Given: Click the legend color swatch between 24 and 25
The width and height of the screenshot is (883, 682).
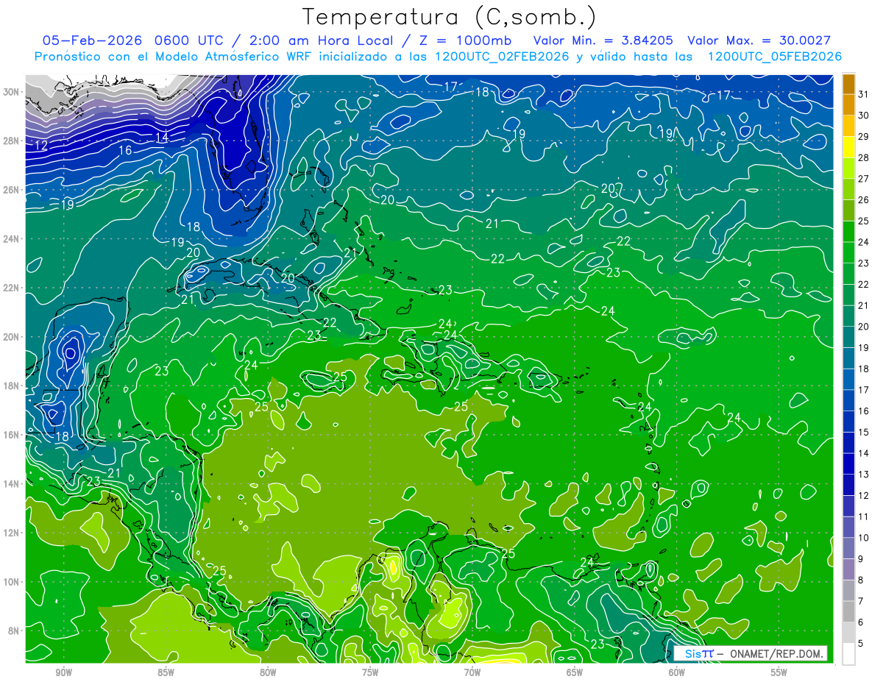Looking at the screenshot, I should tap(848, 232).
